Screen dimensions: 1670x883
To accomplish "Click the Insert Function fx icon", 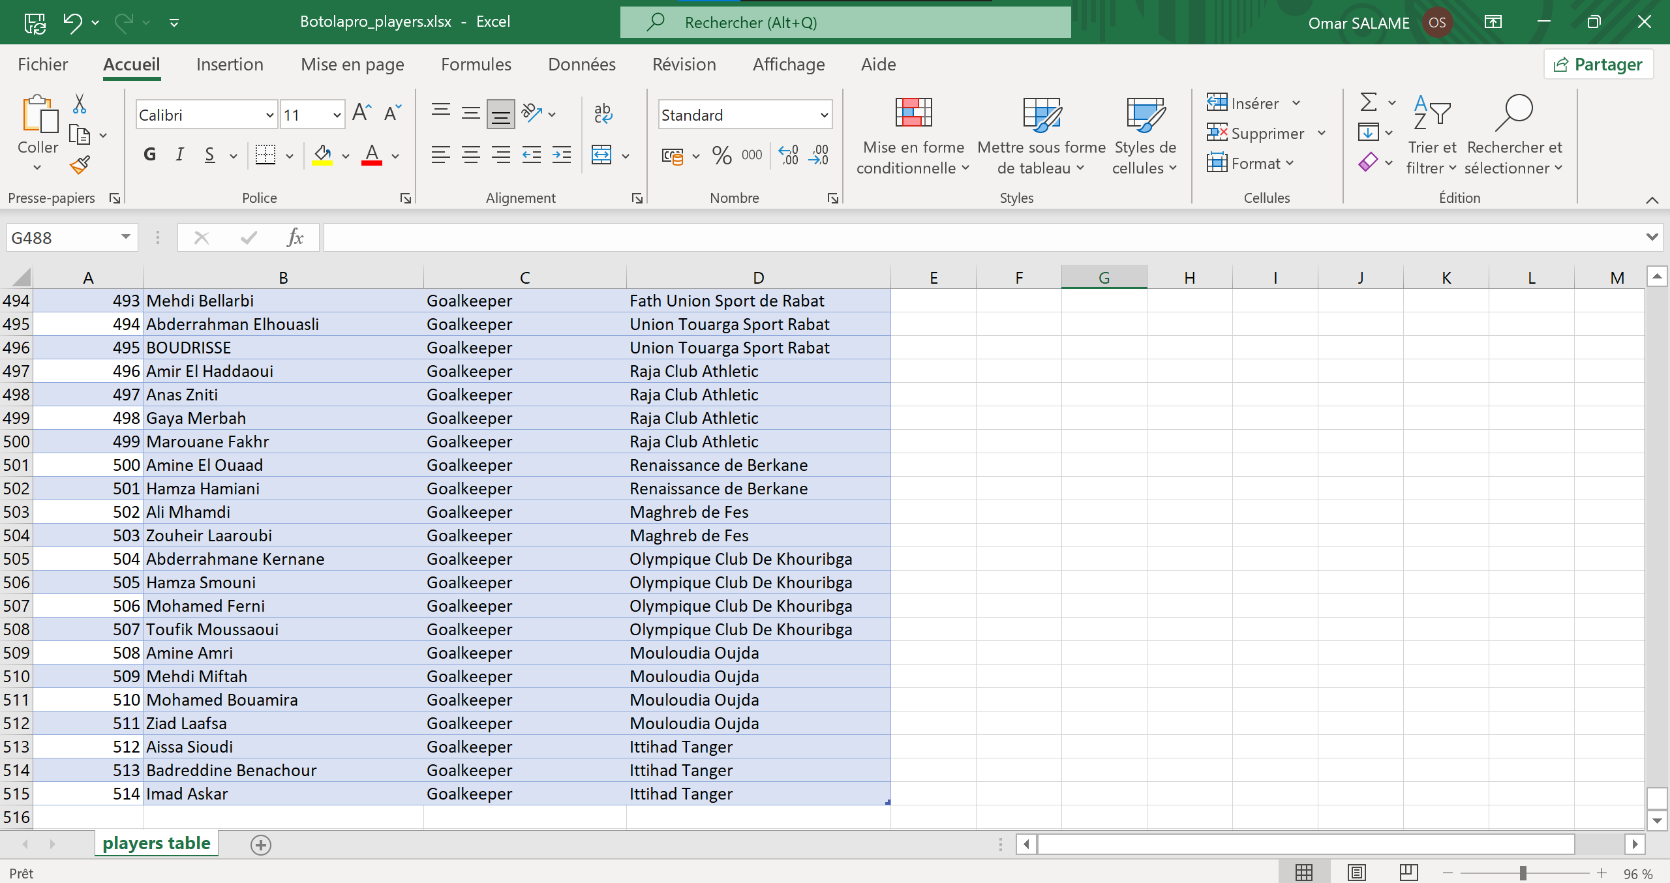I will (295, 237).
